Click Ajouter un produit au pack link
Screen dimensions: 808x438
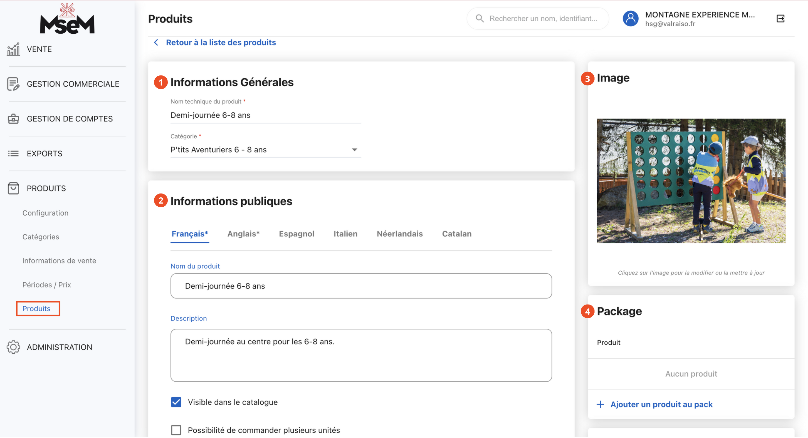point(661,404)
